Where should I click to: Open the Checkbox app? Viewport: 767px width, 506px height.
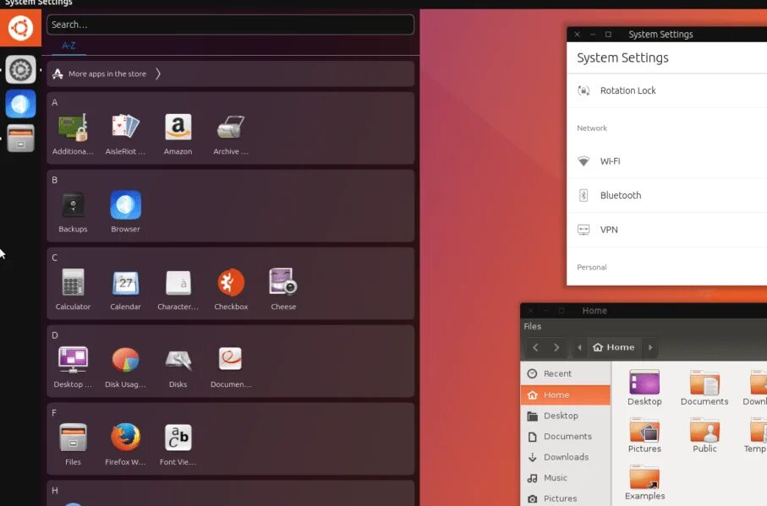coord(231,289)
